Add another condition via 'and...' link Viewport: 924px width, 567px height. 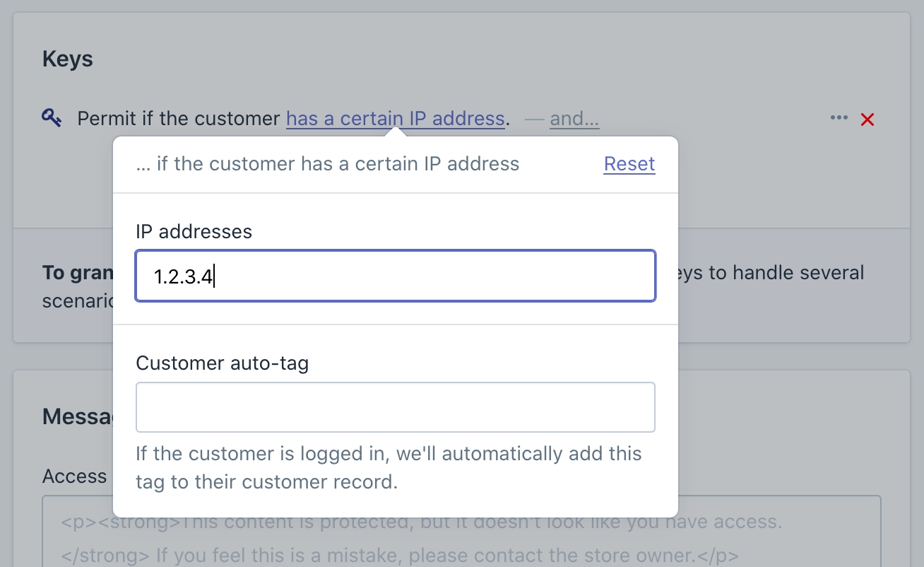pos(574,119)
